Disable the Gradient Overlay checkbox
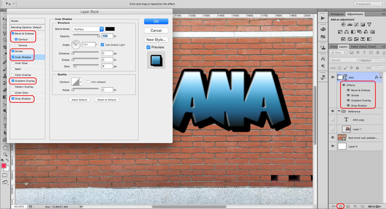The width and height of the screenshot is (386, 209). click(13, 81)
